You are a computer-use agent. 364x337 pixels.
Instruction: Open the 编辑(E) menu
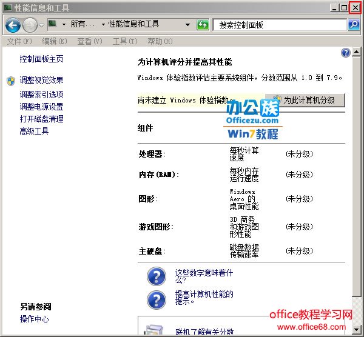pyautogui.click(x=55, y=41)
